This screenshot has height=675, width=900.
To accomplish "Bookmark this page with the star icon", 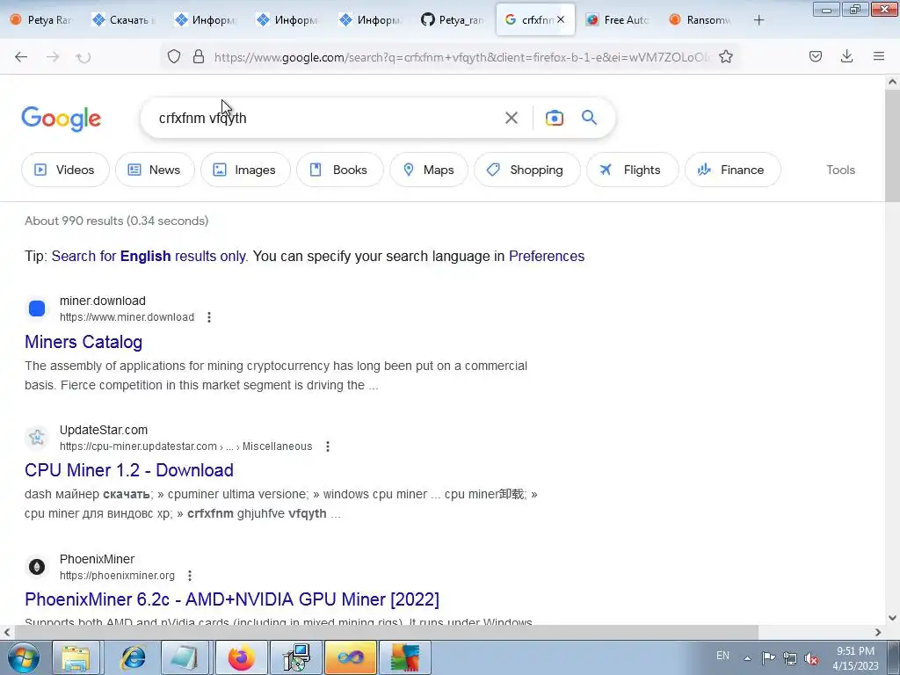I will (726, 56).
